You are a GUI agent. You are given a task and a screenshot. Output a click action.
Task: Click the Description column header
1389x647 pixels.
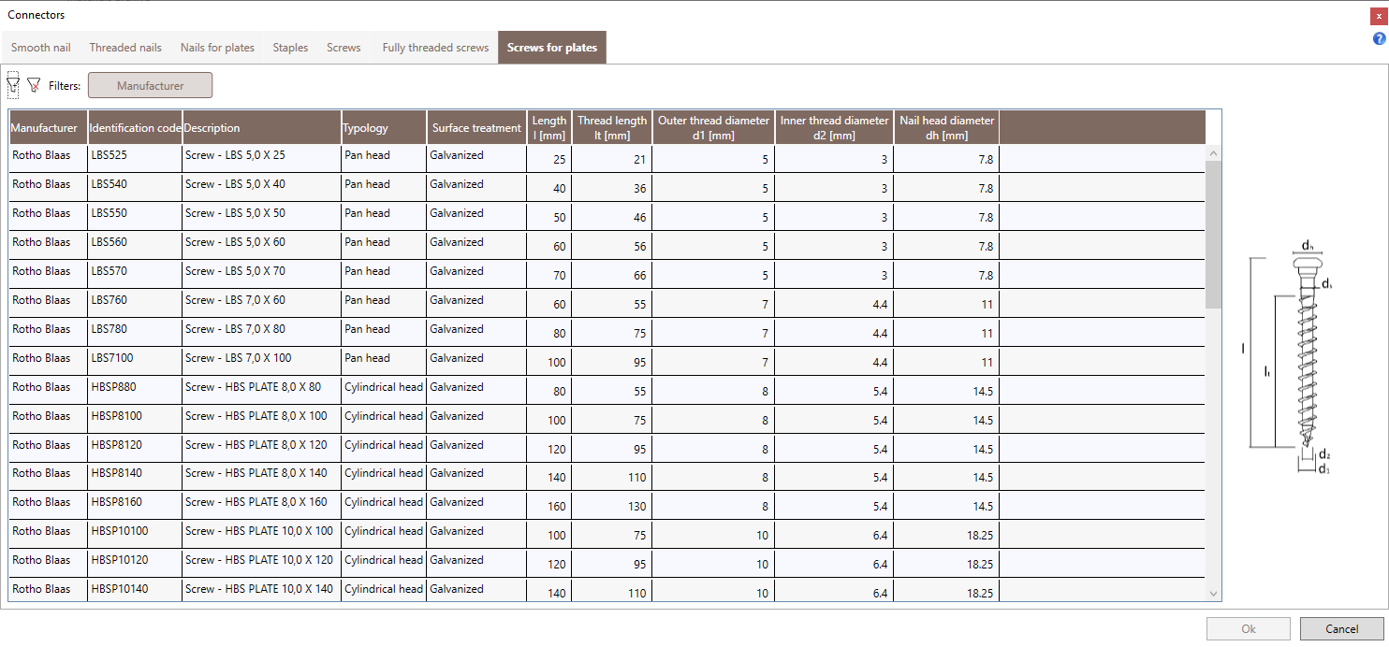[x=262, y=128]
